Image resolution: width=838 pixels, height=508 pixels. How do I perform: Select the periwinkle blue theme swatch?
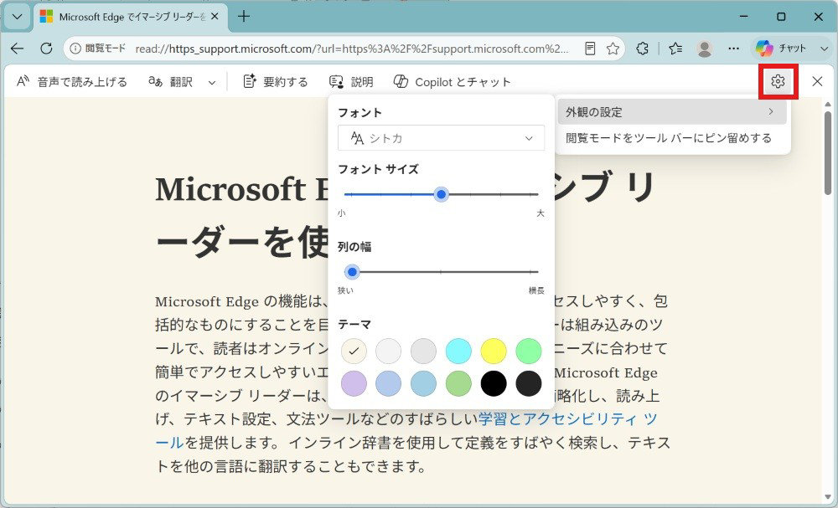pyautogui.click(x=389, y=383)
